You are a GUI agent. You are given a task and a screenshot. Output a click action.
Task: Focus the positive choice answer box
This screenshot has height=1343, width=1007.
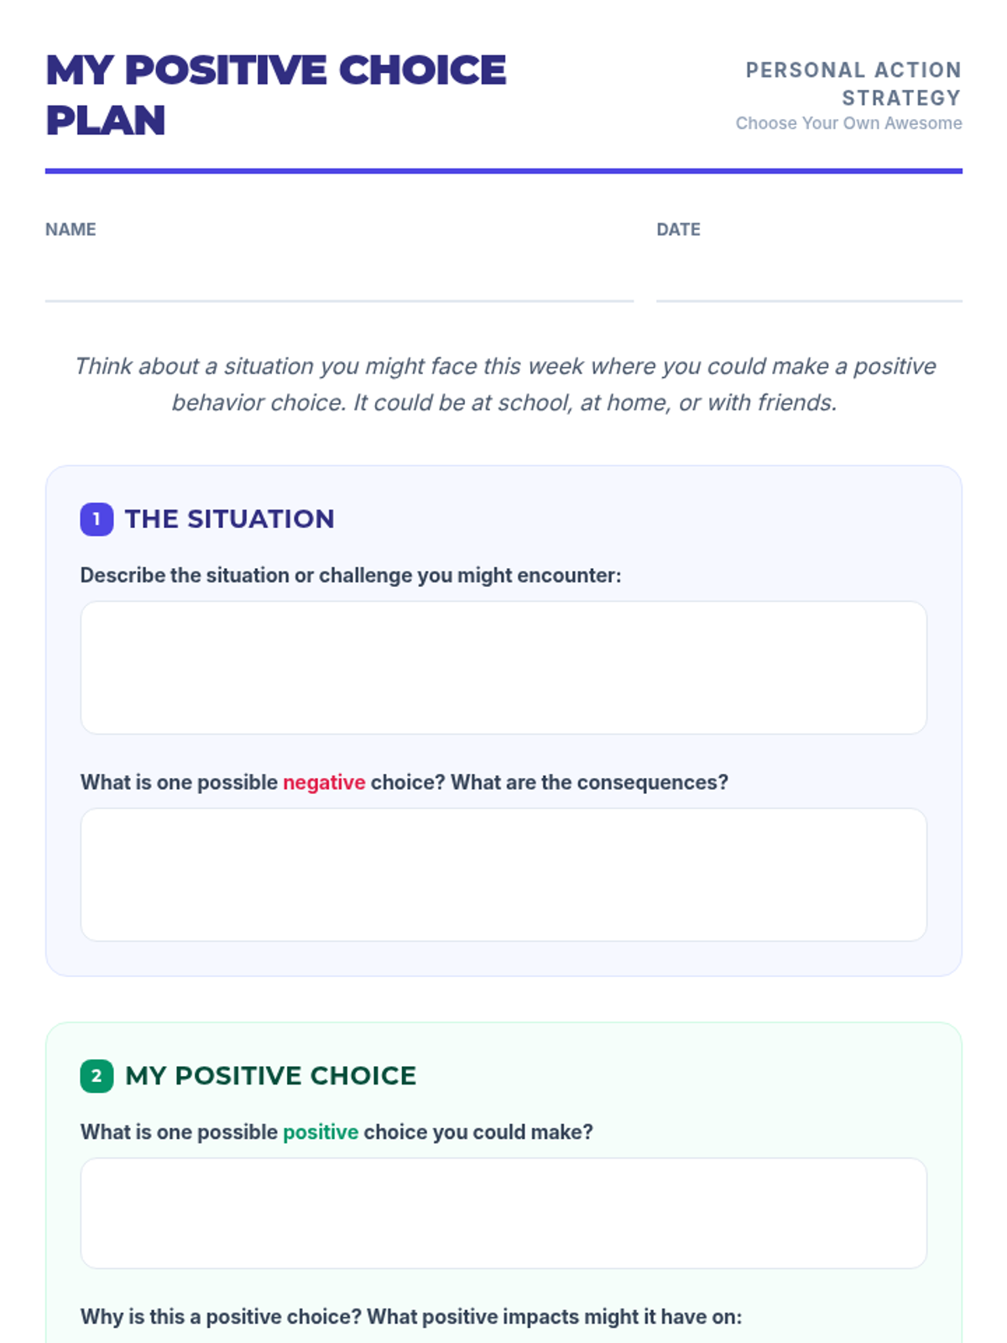coord(503,1213)
